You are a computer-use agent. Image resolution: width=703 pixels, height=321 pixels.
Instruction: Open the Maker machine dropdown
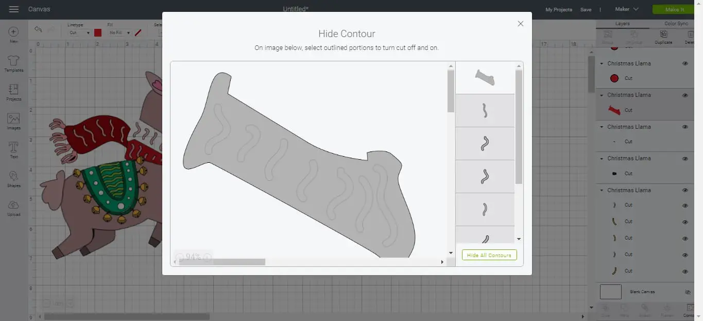tap(627, 9)
